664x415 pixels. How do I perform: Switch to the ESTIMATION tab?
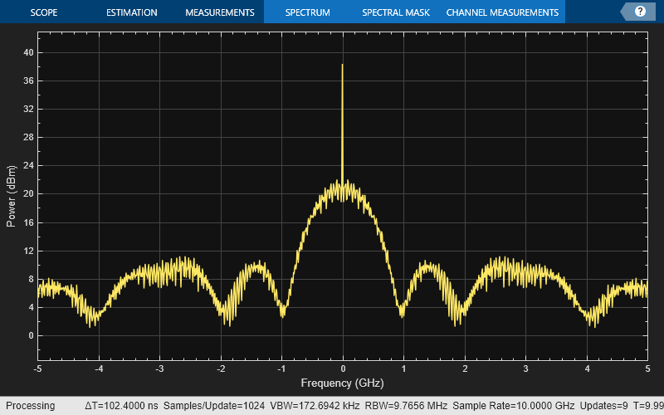pos(131,12)
